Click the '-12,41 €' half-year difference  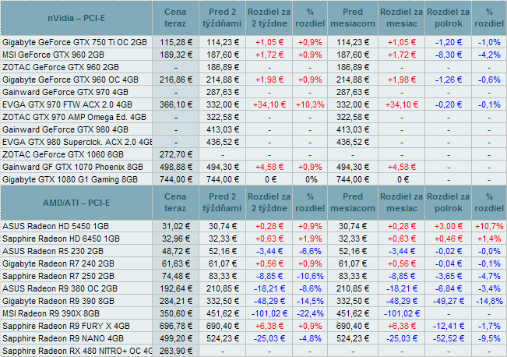(449, 326)
